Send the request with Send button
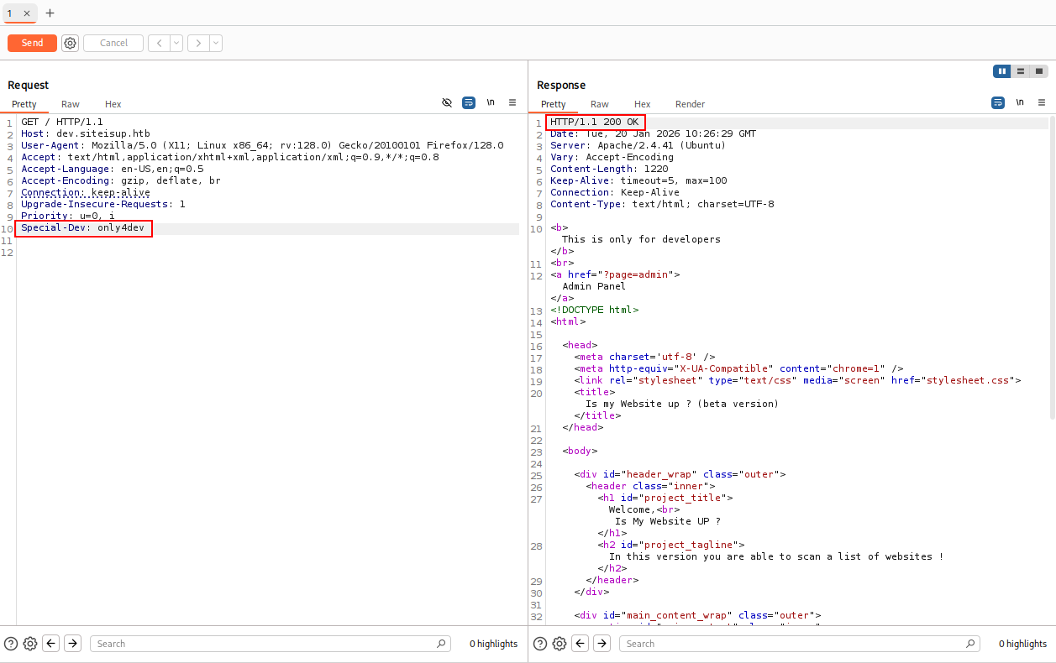This screenshot has height=663, width=1056. [x=32, y=43]
